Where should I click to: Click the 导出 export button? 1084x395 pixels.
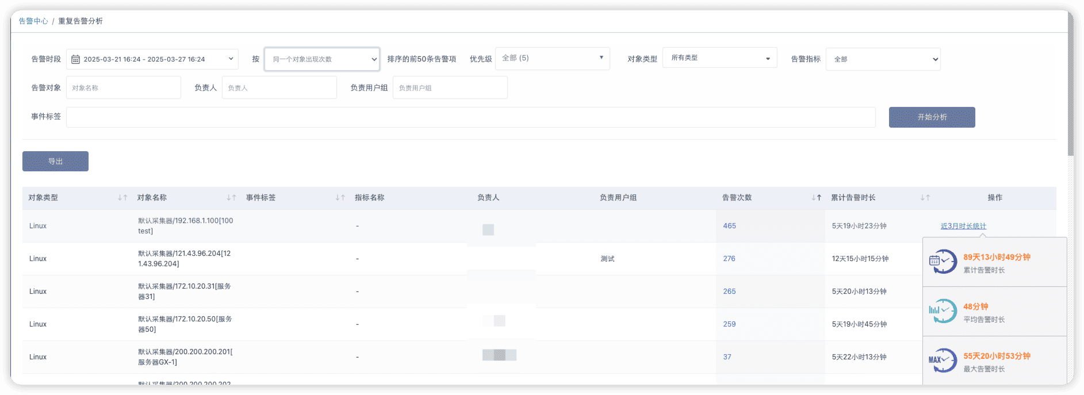(x=55, y=162)
